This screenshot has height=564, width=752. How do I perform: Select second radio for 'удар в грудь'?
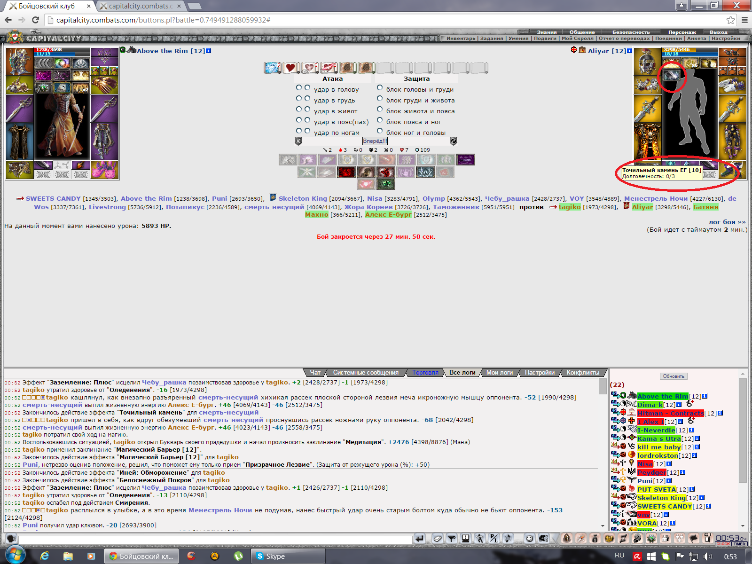pyautogui.click(x=307, y=98)
